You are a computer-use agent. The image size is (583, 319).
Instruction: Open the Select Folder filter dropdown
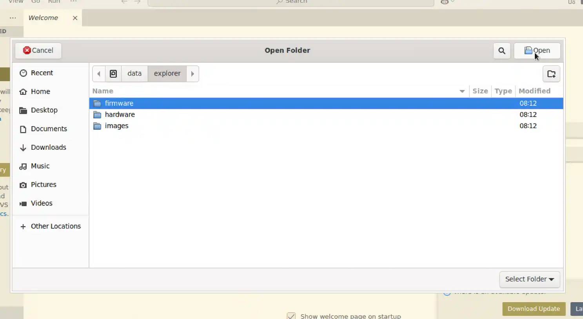(530, 279)
